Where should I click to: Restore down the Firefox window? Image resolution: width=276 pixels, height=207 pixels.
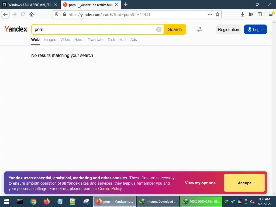(x=257, y=4)
